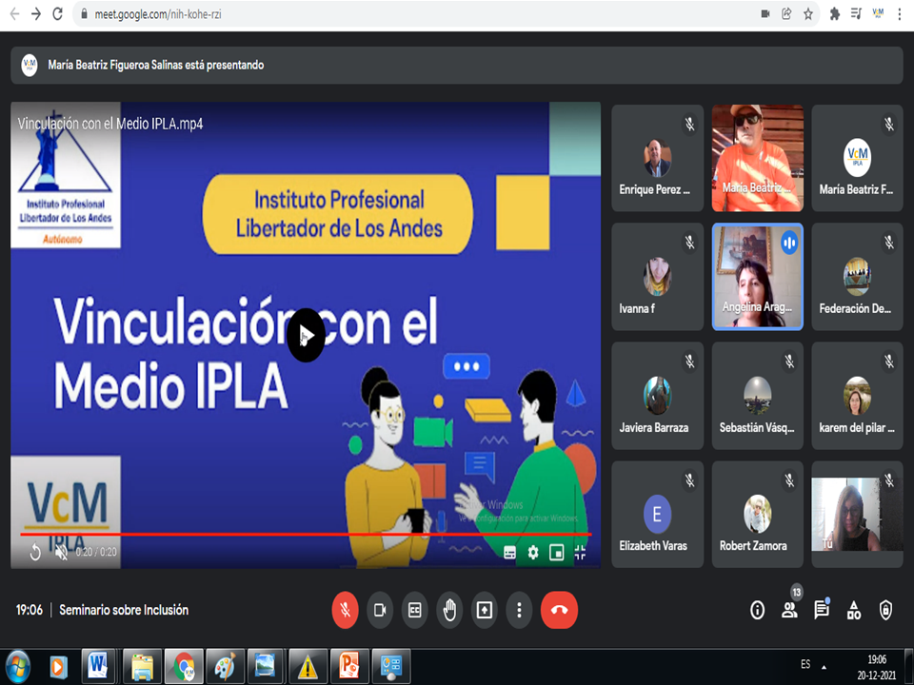Screen dimensions: 914x685
Task: Show hidden tray icons arrow
Action: coord(825,666)
